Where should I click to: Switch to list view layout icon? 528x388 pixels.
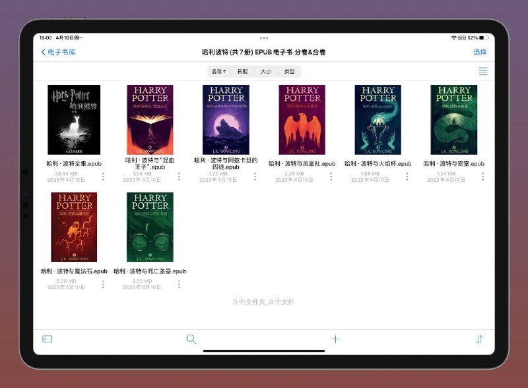click(482, 71)
